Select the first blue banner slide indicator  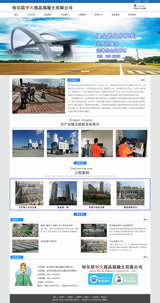(x=76, y=71)
